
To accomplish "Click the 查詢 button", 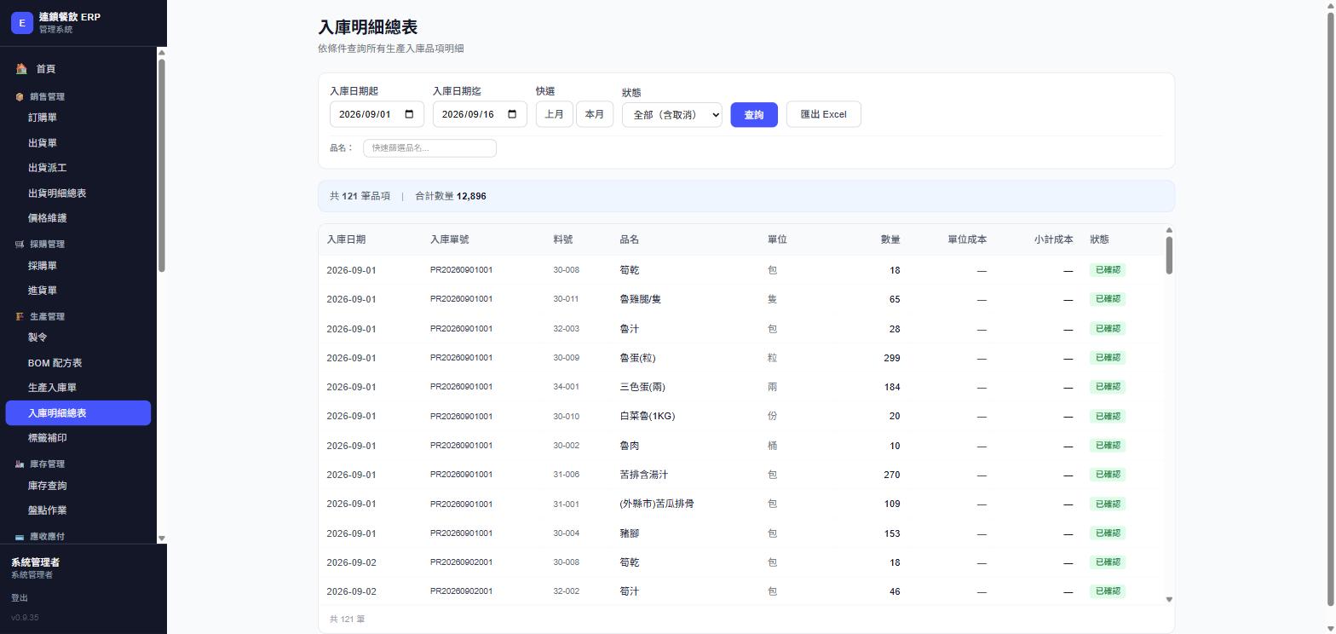I will click(x=754, y=114).
